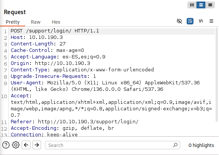Screen dimensions: 219x155
Task: Toggle the line wrap button
Action: (x=190, y=21)
